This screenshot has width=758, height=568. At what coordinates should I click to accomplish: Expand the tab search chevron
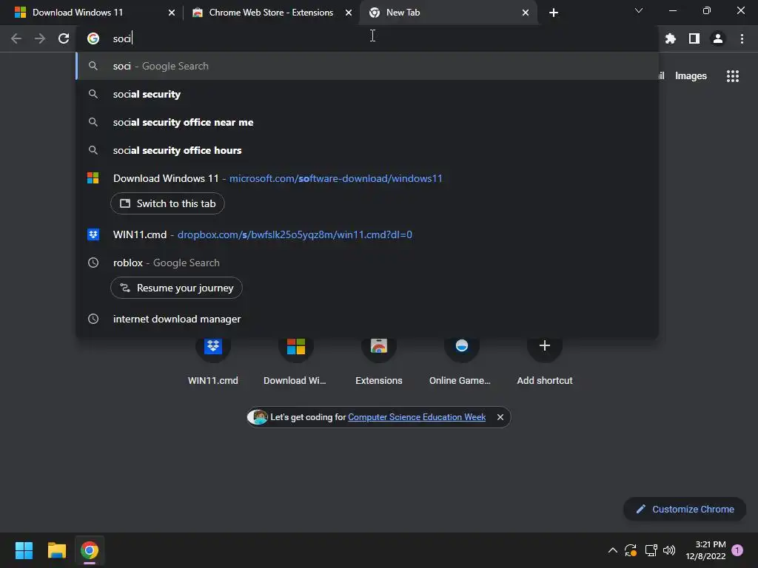tap(639, 10)
